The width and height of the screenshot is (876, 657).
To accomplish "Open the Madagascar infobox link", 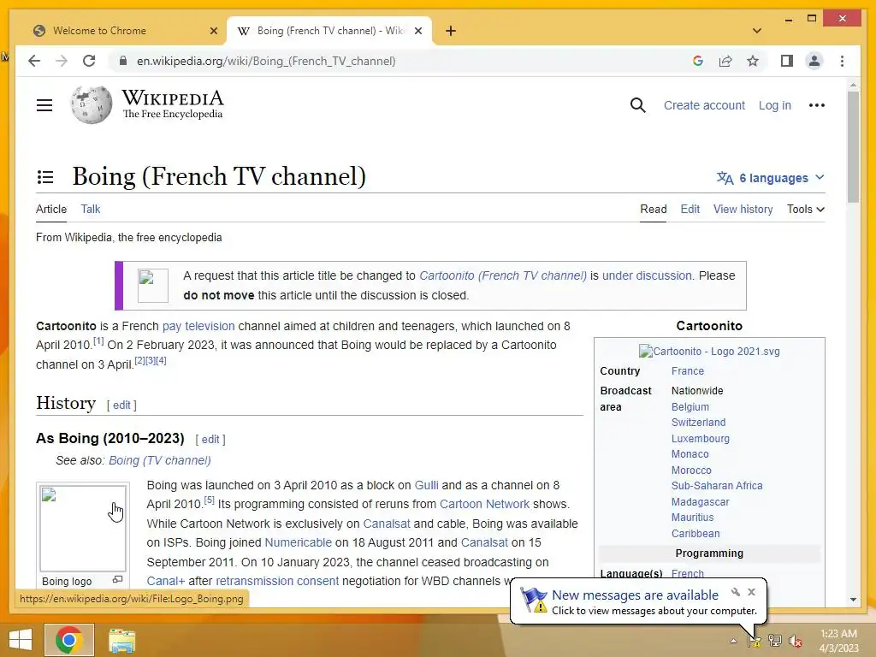I will (700, 501).
